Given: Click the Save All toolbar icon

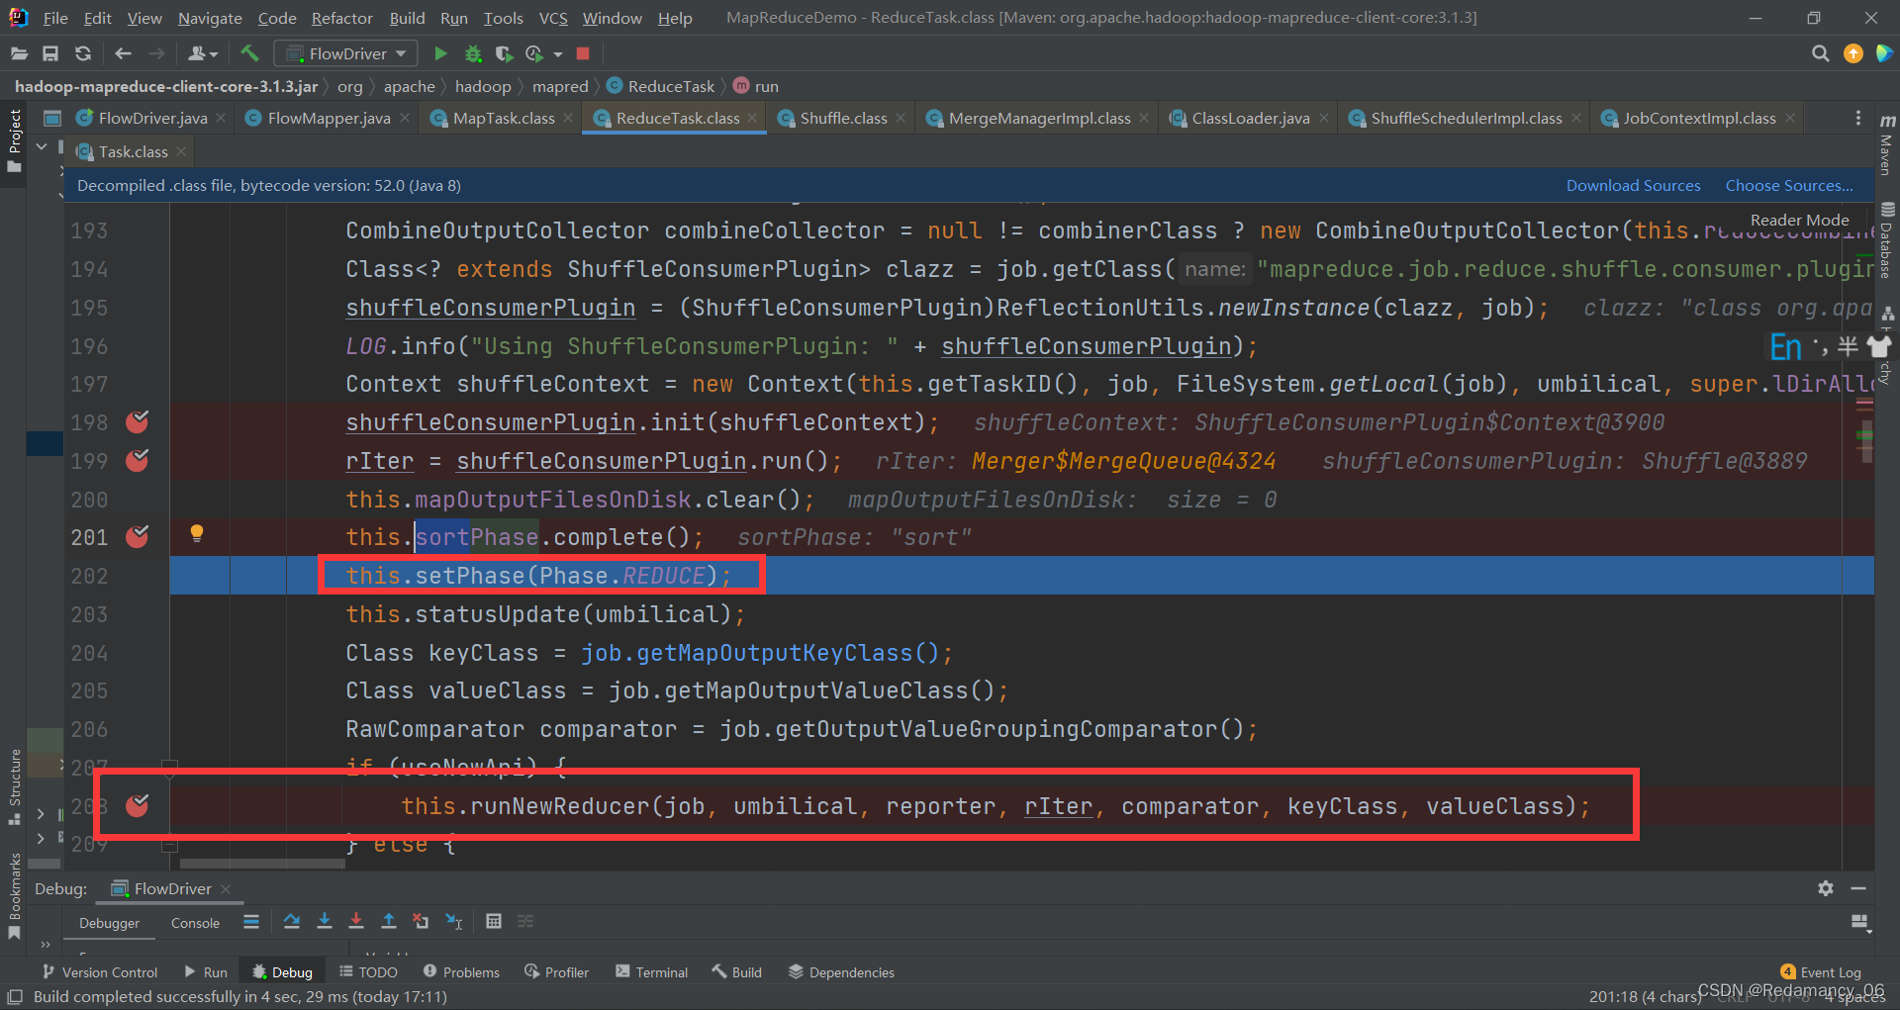Looking at the screenshot, I should pyautogui.click(x=50, y=53).
